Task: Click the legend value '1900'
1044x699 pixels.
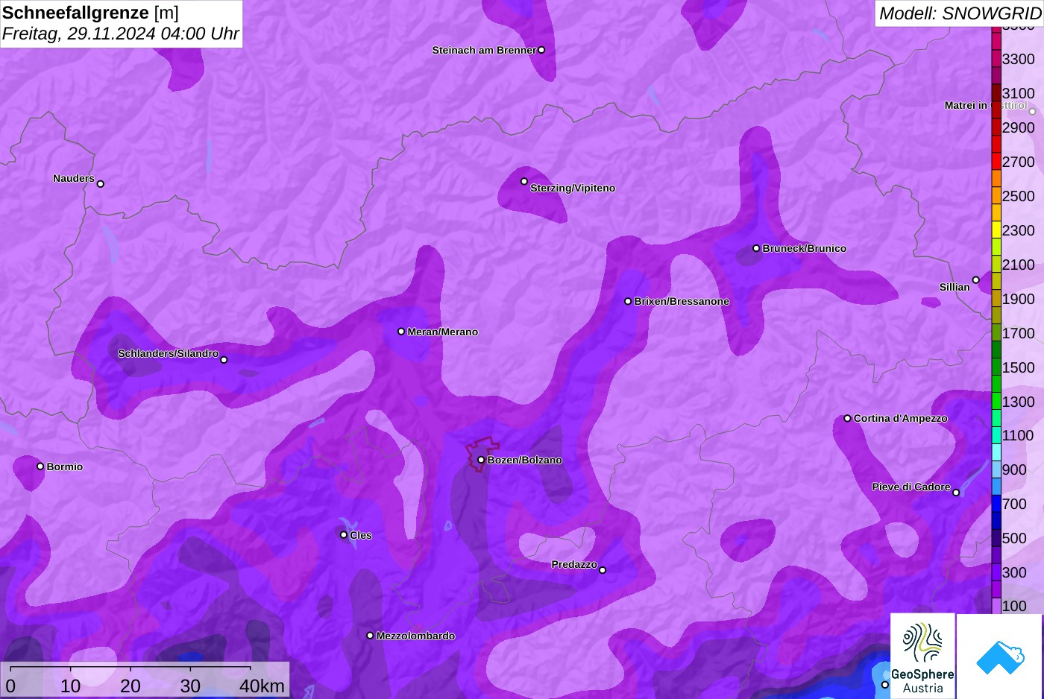Action: (1019, 299)
